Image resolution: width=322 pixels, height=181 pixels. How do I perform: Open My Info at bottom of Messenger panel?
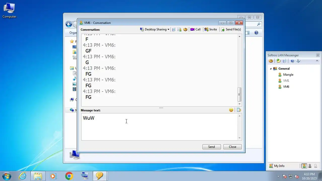277,166
